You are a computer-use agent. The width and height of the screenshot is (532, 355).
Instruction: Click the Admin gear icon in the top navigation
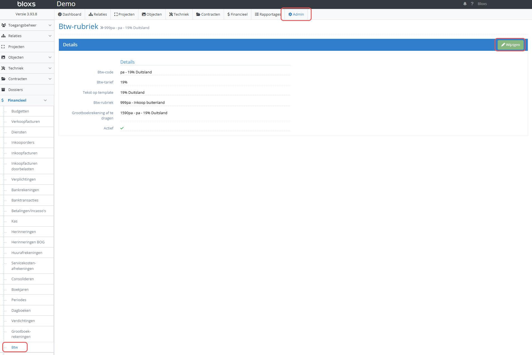click(290, 14)
